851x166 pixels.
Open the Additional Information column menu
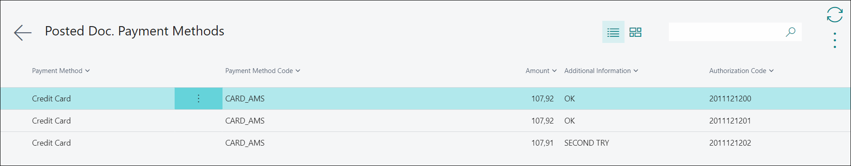click(x=601, y=71)
